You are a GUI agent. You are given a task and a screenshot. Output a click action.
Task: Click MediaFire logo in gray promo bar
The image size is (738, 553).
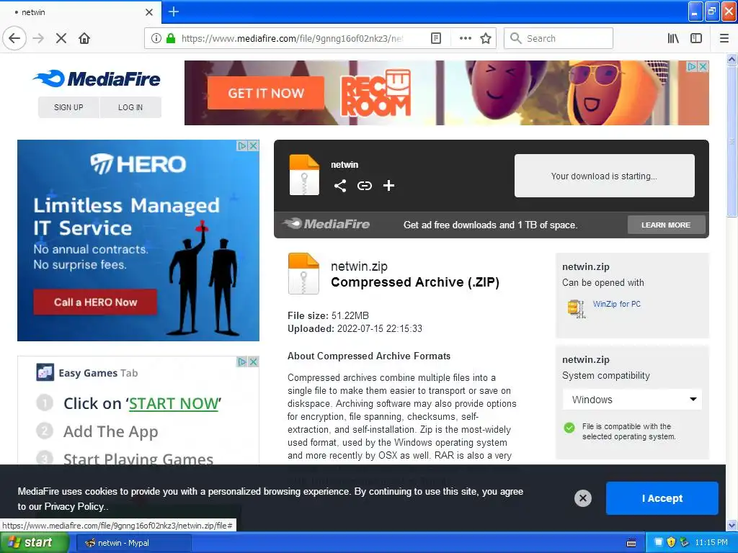[x=326, y=224]
